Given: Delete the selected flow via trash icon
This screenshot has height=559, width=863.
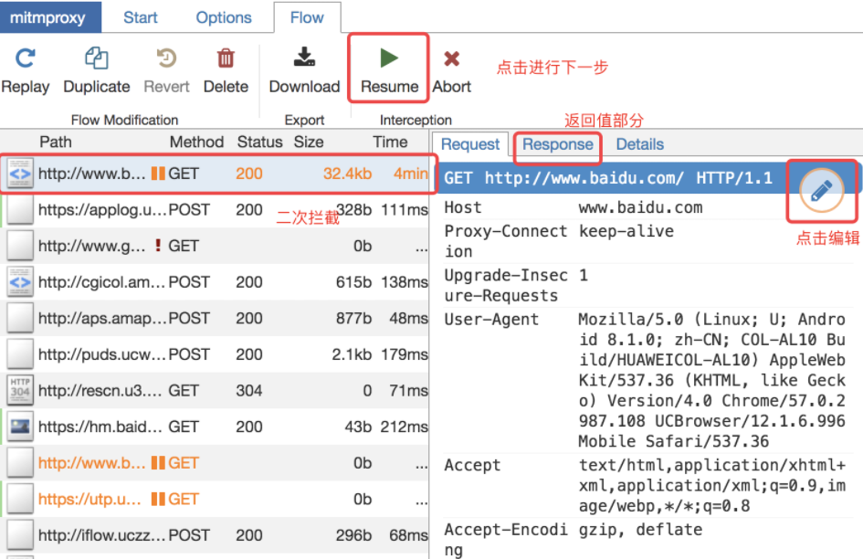Looking at the screenshot, I should pos(226,57).
